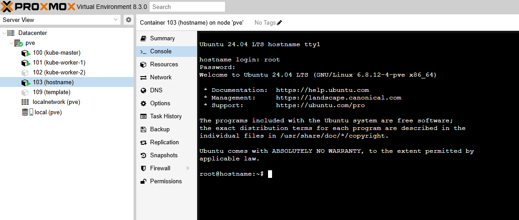Click the Replication retweet icon
The width and height of the screenshot is (519, 220).
[x=143, y=142]
